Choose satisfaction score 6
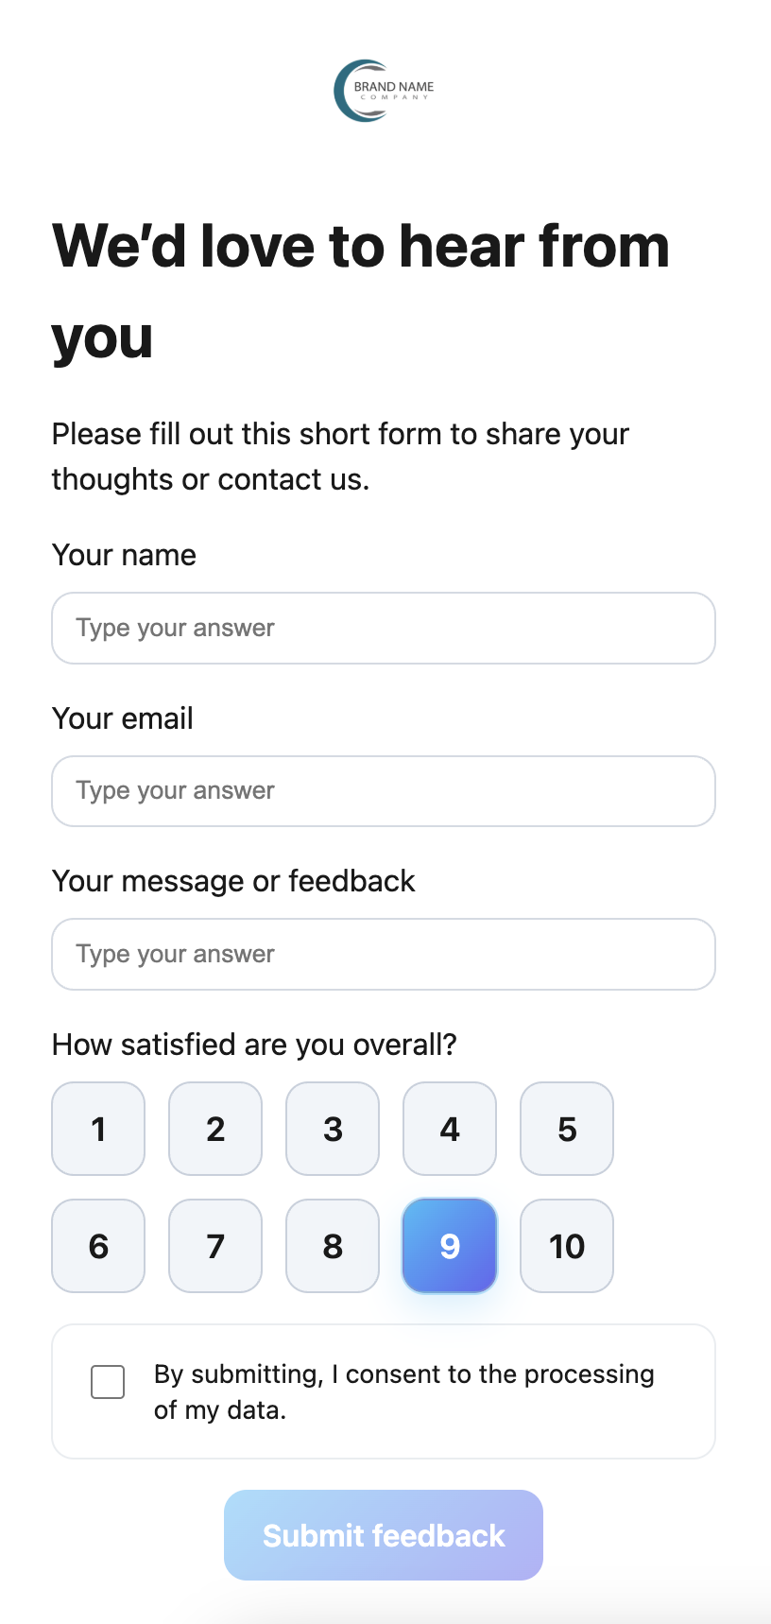Screen dimensions: 771x1624 [x=98, y=1246]
